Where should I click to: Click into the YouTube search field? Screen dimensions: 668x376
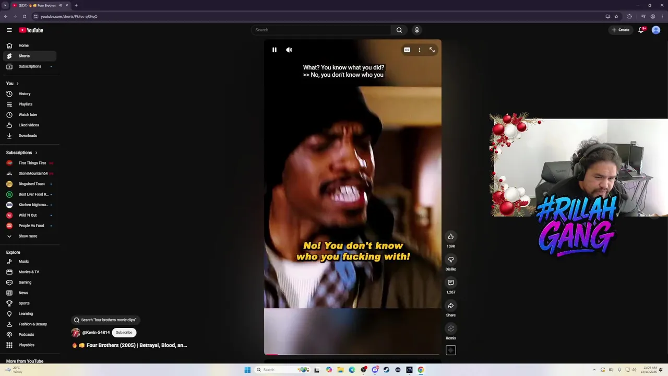(x=321, y=30)
